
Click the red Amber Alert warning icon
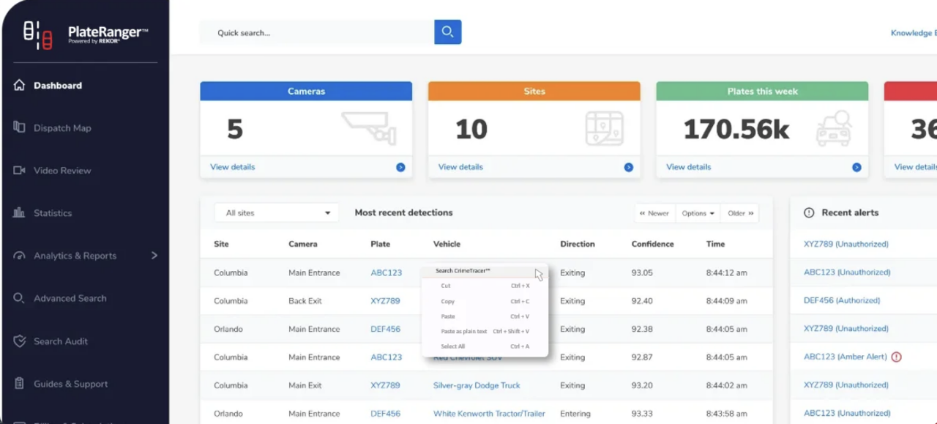(x=896, y=357)
